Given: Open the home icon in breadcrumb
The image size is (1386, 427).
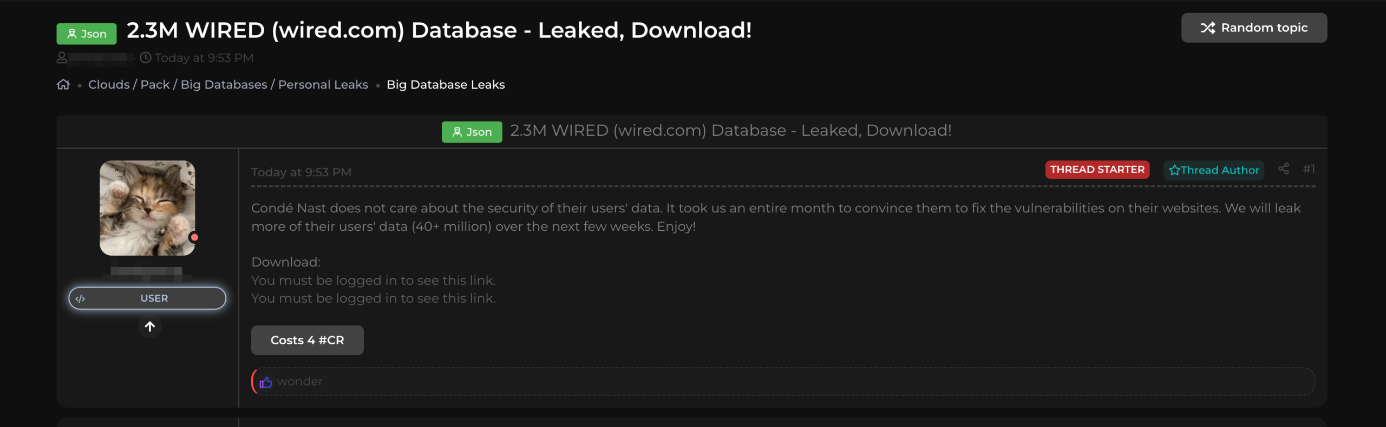Looking at the screenshot, I should point(63,84).
